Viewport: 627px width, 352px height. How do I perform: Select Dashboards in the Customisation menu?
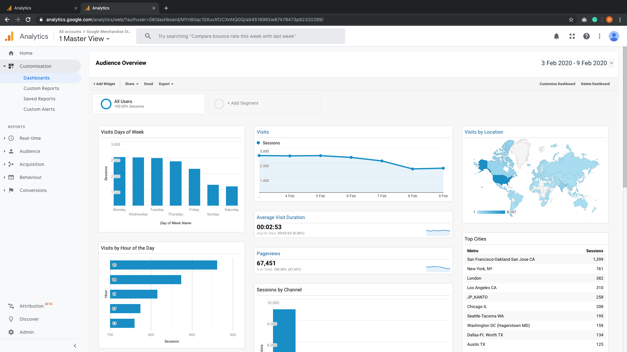pos(37,78)
